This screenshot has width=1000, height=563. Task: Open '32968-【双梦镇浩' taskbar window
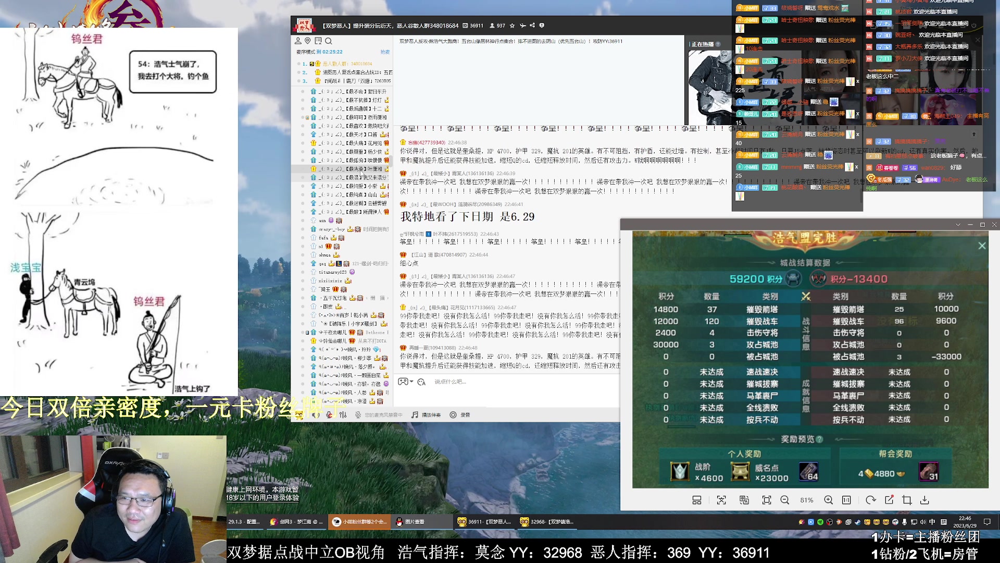(x=547, y=522)
